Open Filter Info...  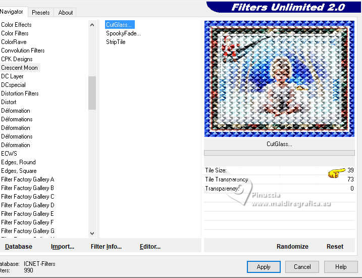coord(106,247)
